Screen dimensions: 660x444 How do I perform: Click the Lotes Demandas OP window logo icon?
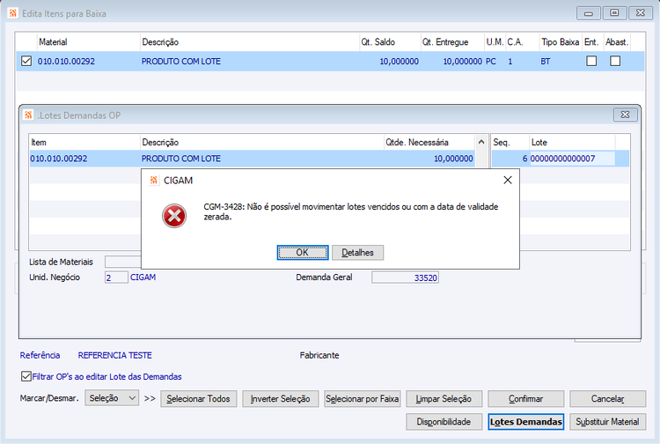28,115
